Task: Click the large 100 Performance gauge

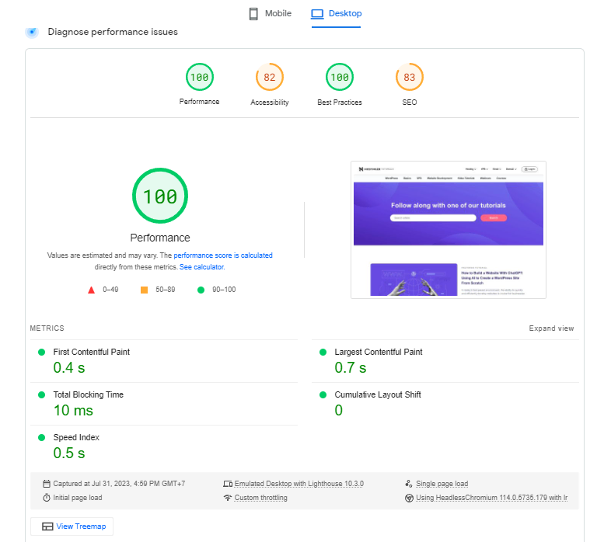Action: [159, 196]
